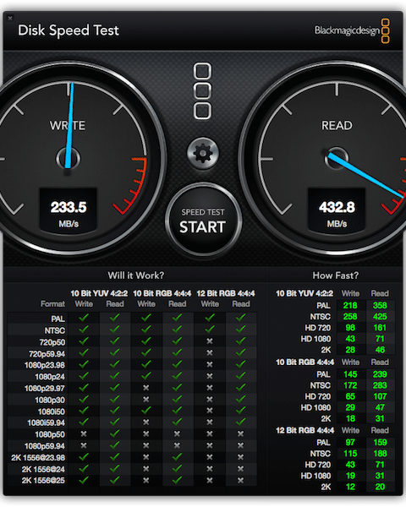Click the 20 value in the 2K row
Image resolution: width=406 pixels, height=507 pixels.
point(380,487)
